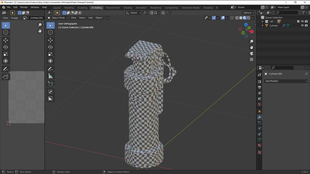
Task: Select the Annotate tool in UV editor toolbar
Action: tap(6, 69)
